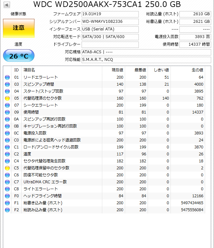Select raw value 4000 in スピンアップ時間 row
214x248 pixels.
(199, 84)
